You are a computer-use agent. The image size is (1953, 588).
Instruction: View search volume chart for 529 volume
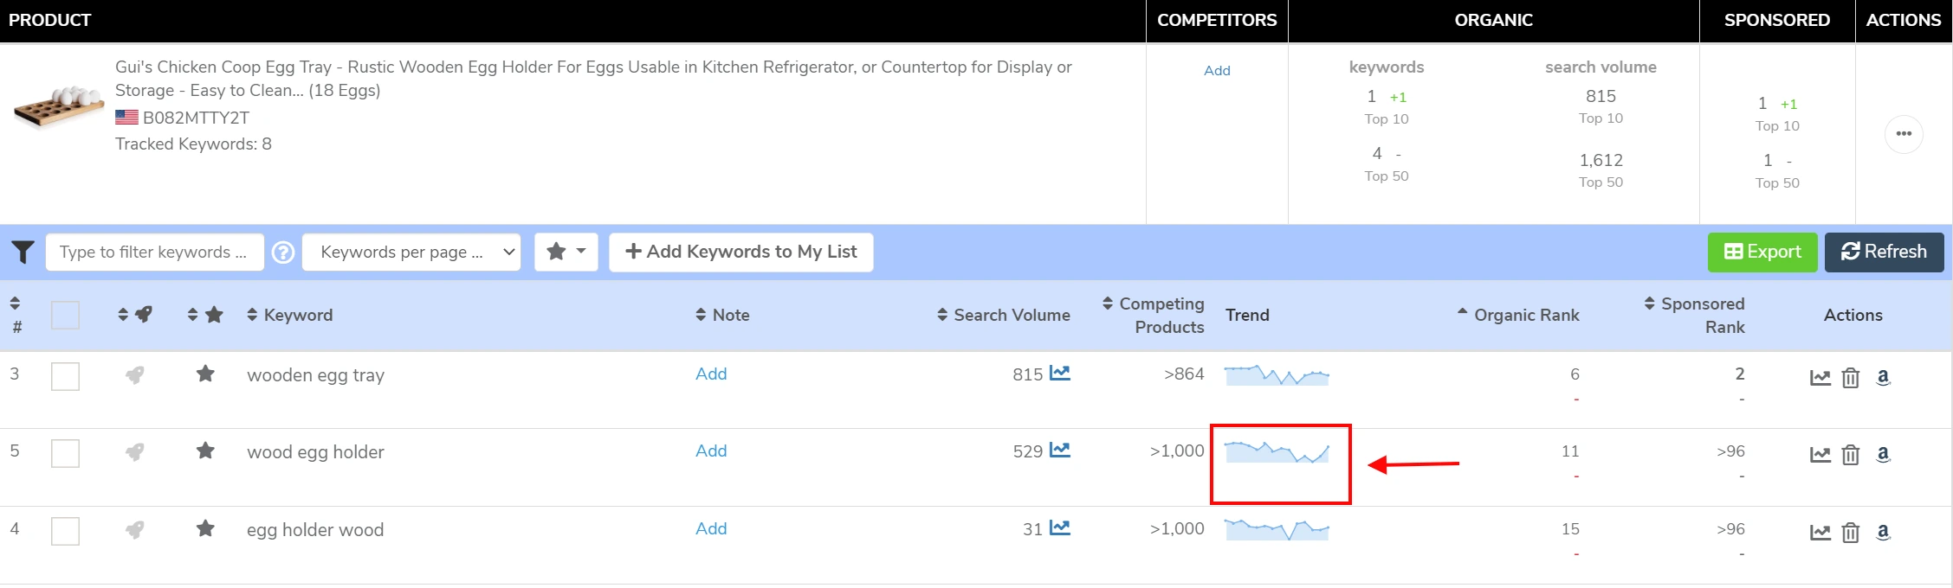[x=1059, y=451]
